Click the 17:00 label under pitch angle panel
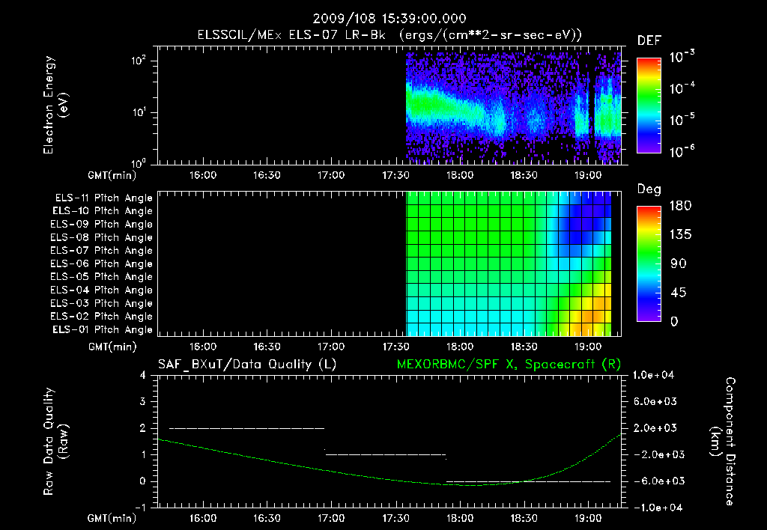This screenshot has height=530, width=767. (x=331, y=347)
